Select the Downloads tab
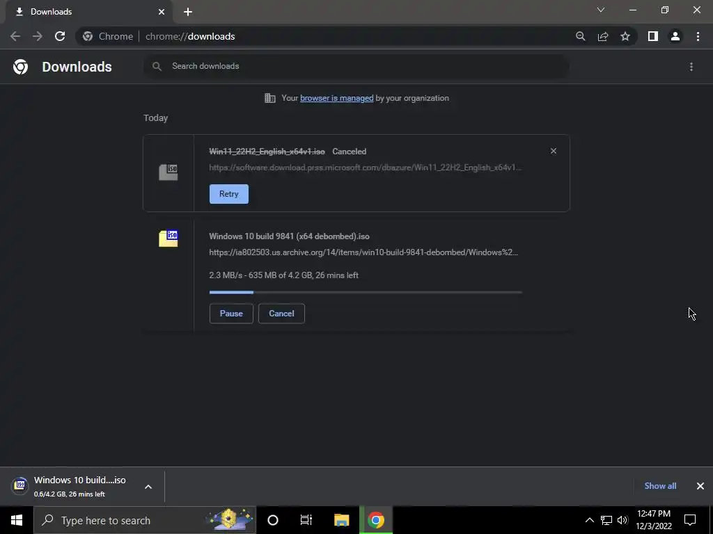Image resolution: width=713 pixels, height=534 pixels. pyautogui.click(x=88, y=12)
